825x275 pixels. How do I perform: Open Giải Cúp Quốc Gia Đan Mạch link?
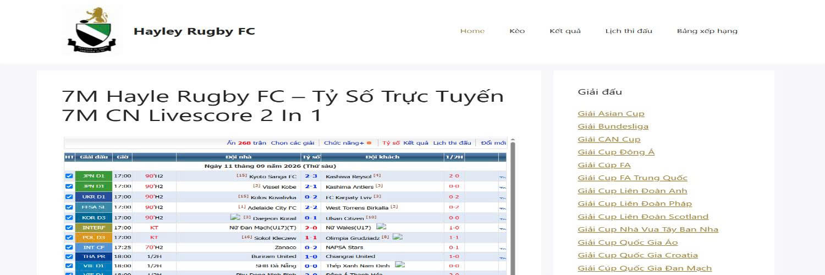tap(645, 268)
